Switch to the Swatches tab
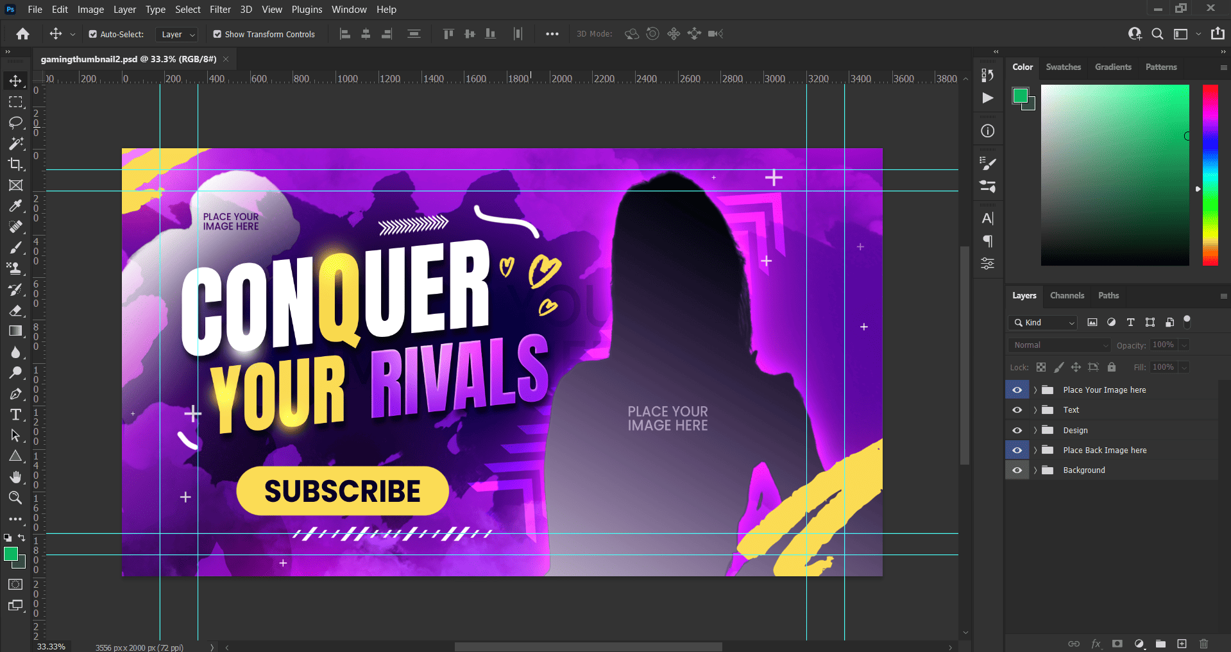 pos(1063,67)
